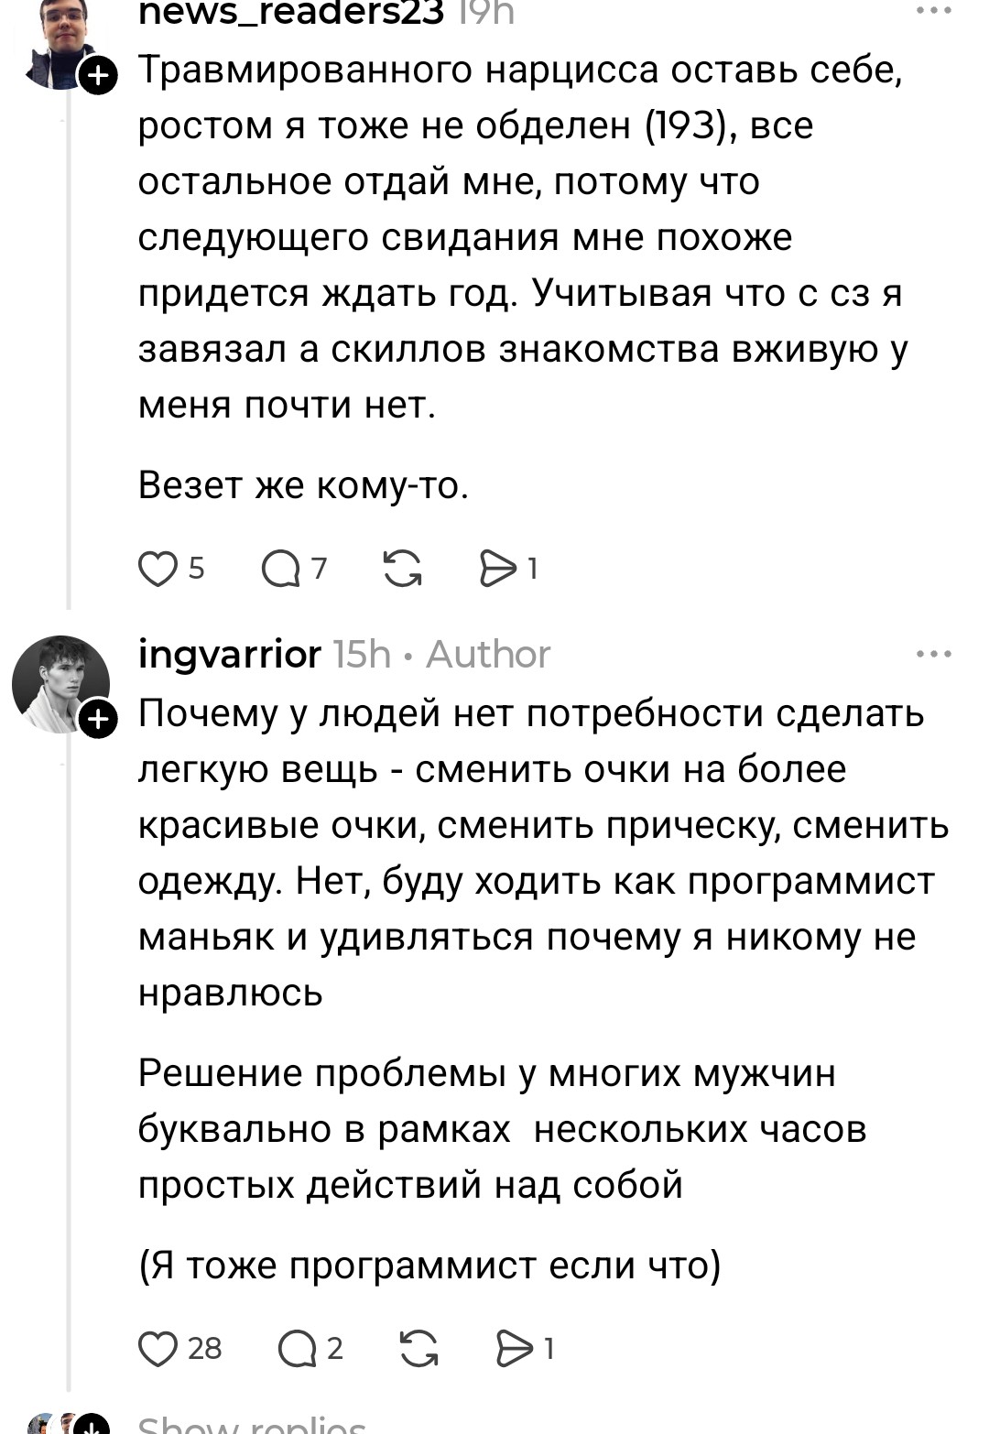989x1434 pixels.
Task: Follow news_readers23 via plus badge
Action: [98, 77]
